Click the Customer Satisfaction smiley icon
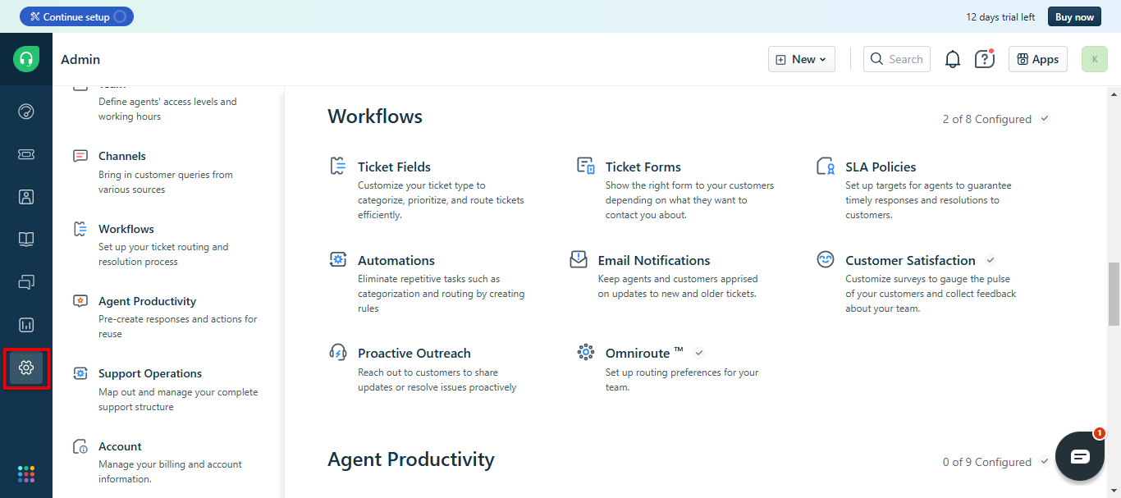1121x498 pixels. pyautogui.click(x=826, y=259)
